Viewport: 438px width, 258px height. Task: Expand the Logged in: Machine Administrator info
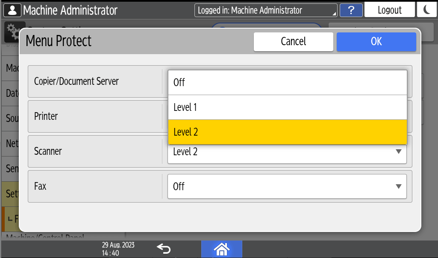[265, 10]
